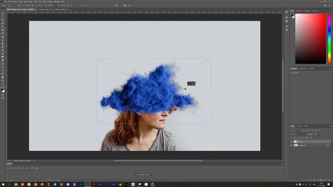Toggle lock all padlock in Layers panel

[x=306, y=138]
